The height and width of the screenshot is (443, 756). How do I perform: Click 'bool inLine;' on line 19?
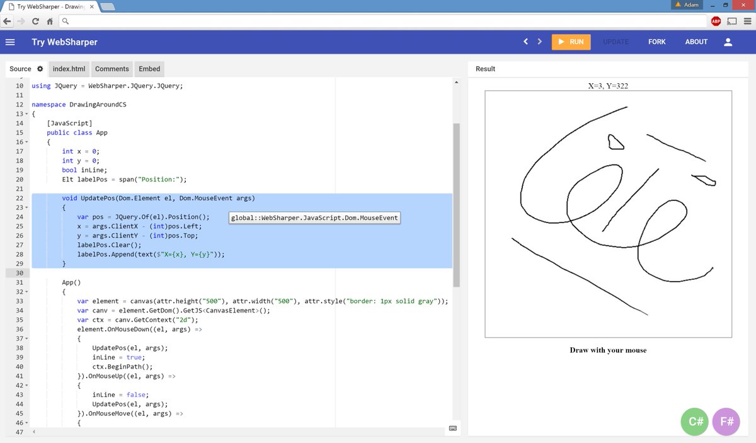[85, 170]
